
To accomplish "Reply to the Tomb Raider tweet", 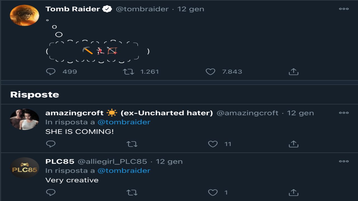I will coord(51,72).
